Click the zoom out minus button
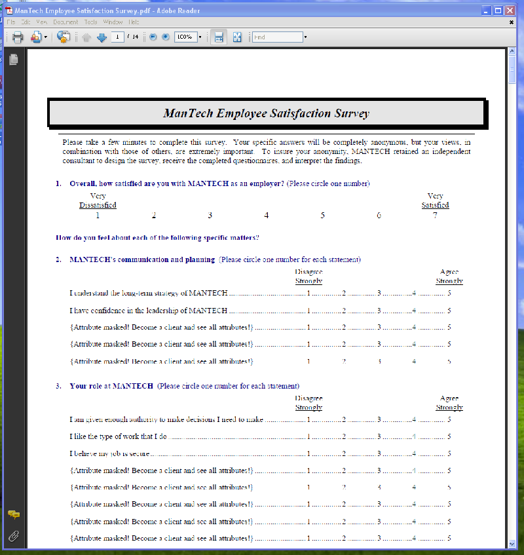Viewport: 524px width, 555px height. [153, 37]
